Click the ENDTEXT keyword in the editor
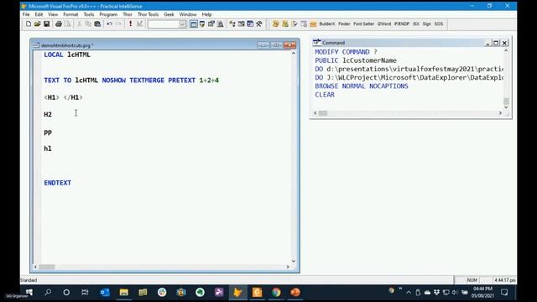 (58, 183)
